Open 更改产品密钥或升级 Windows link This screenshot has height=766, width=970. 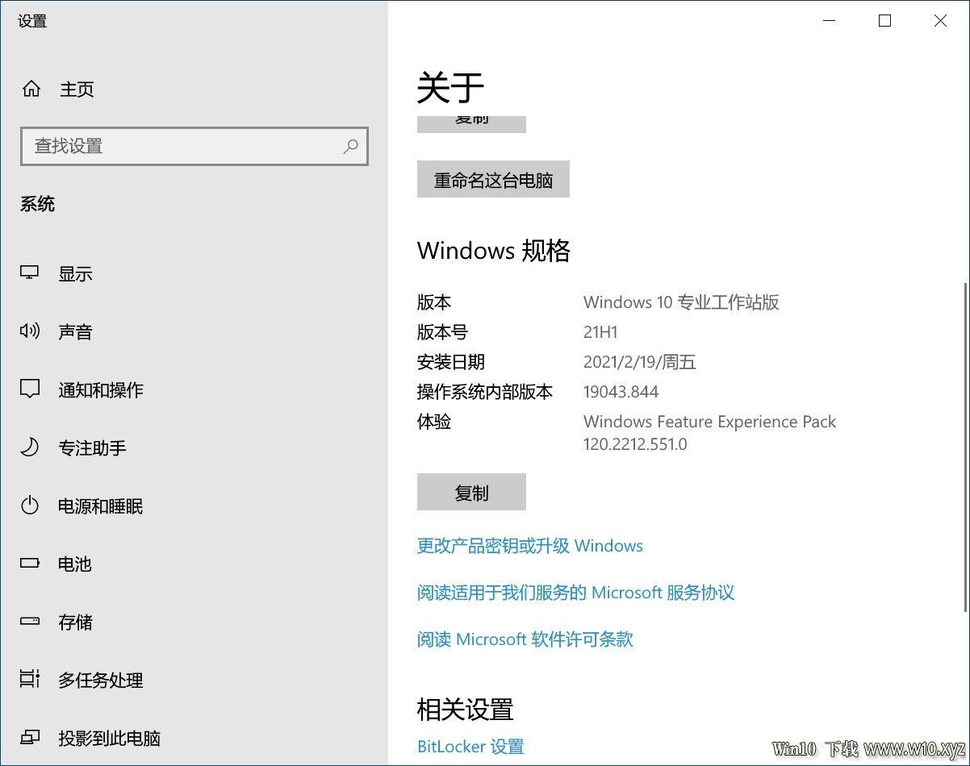point(530,546)
